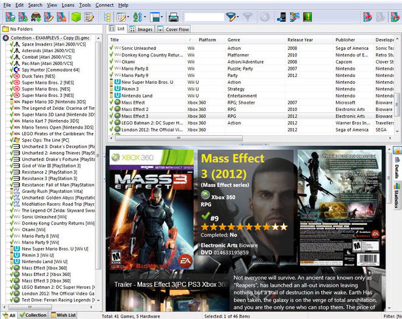Sort list by Release Year column header
402x319 pixels.
point(300,40)
